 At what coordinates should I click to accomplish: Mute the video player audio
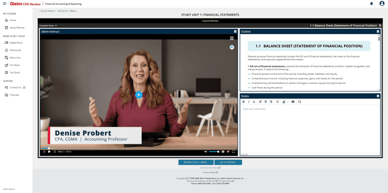205,151
